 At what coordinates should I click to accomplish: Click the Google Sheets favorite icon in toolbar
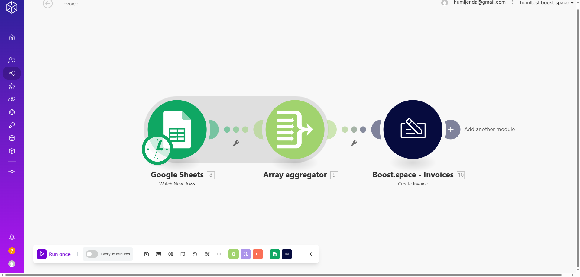pos(275,254)
